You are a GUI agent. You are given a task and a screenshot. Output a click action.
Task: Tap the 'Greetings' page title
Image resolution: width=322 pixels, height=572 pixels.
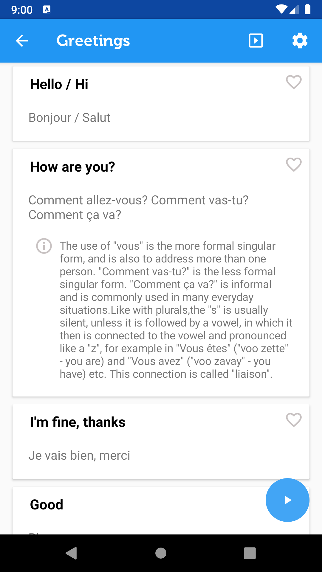pos(93,41)
